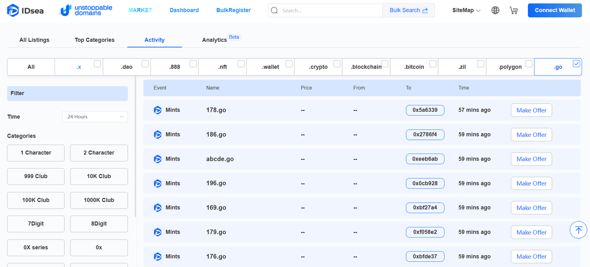The width and height of the screenshot is (590, 267).
Task: Open address 0x5a6339 link
Action: click(x=425, y=110)
